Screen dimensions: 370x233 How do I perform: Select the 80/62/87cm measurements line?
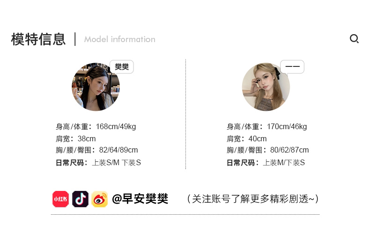[x=267, y=150]
